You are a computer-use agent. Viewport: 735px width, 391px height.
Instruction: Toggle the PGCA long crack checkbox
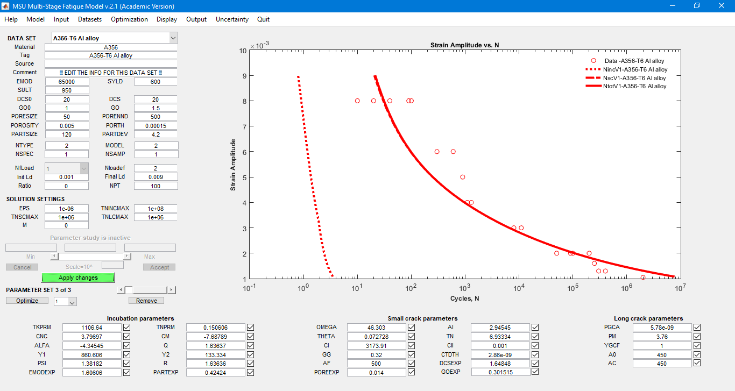click(x=697, y=327)
